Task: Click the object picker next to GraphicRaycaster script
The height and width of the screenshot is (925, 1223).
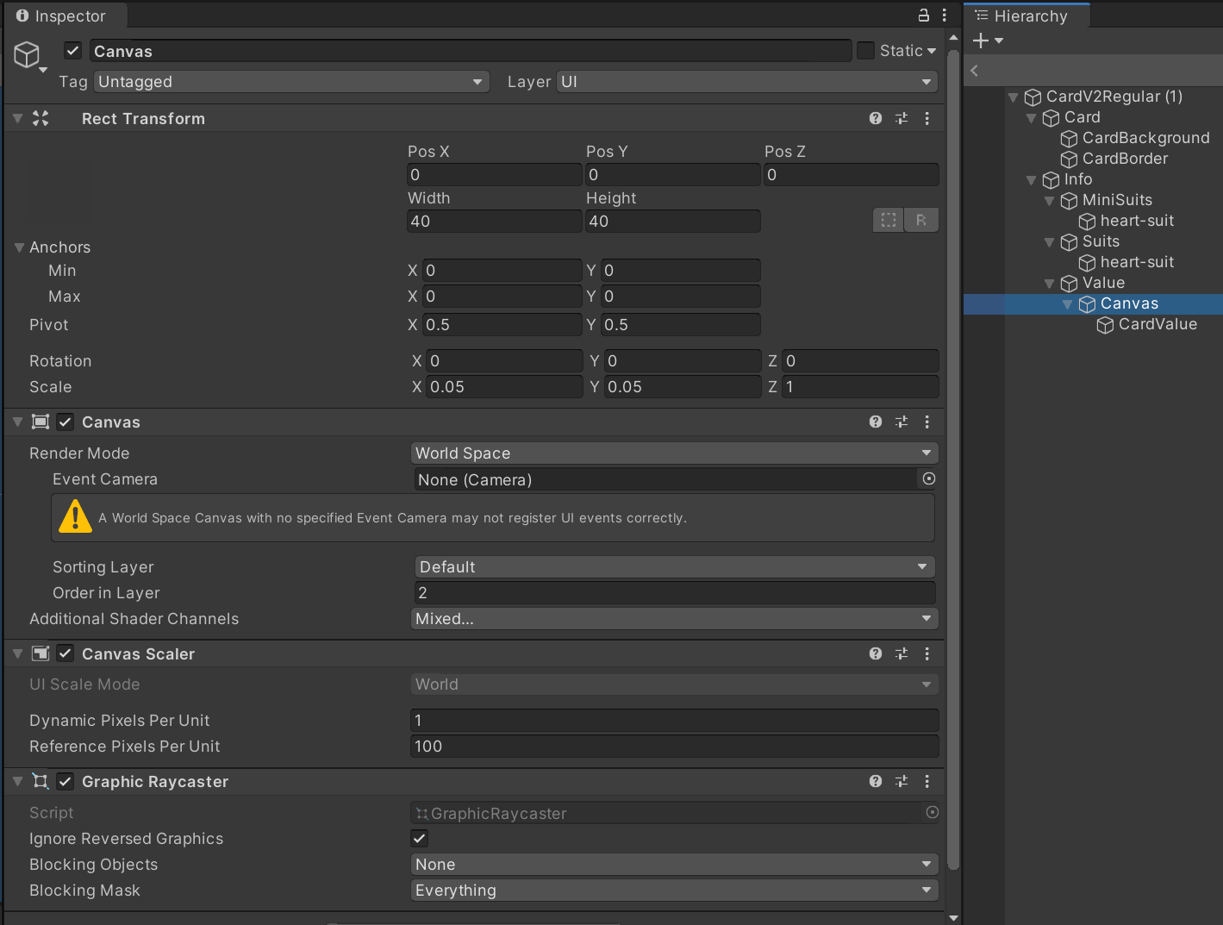Action: (x=932, y=812)
